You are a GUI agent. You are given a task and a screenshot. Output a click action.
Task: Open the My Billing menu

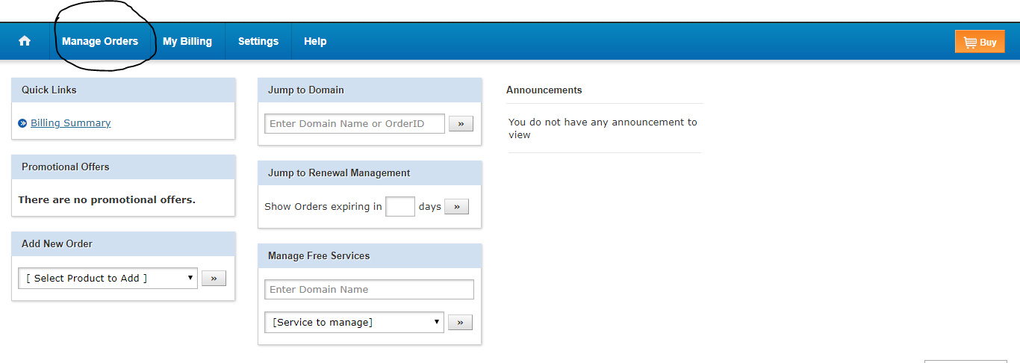[187, 41]
